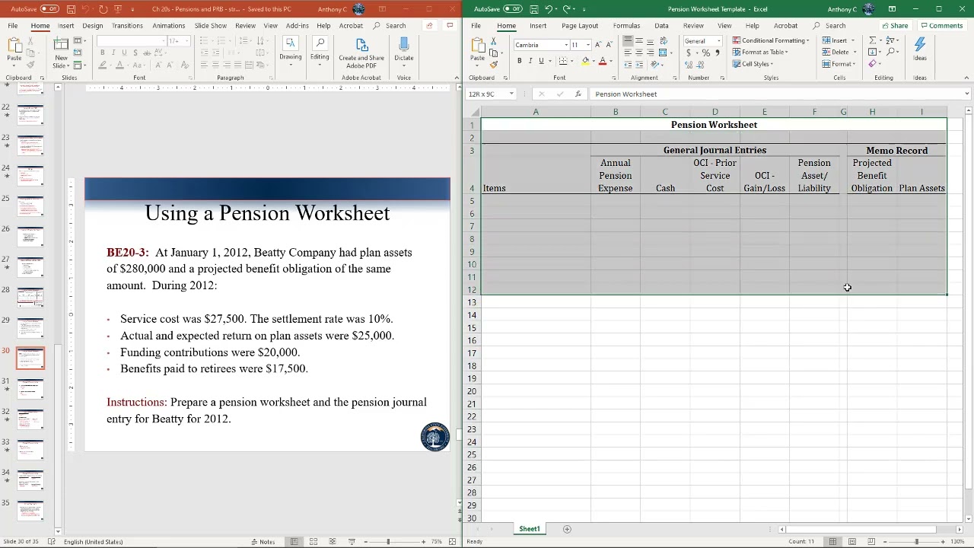
Task: Click the Redo arrow in Excel's quick access toolbar
Action: tap(566, 9)
